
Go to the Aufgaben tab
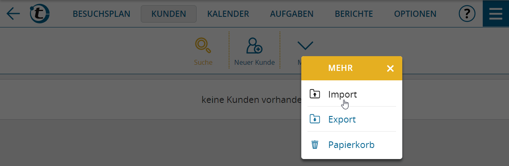(x=291, y=14)
